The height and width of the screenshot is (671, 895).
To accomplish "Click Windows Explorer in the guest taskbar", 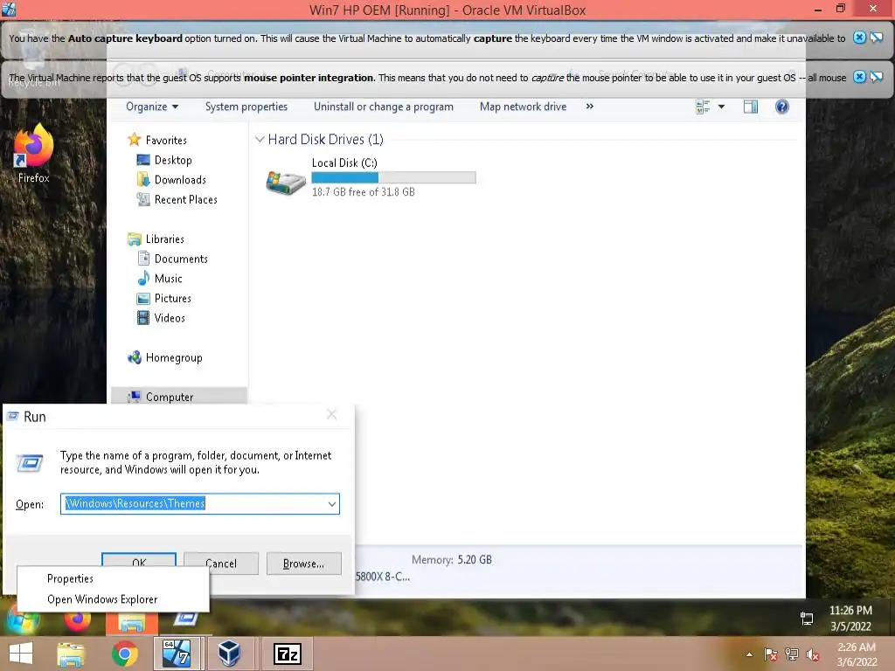I will pos(131,622).
